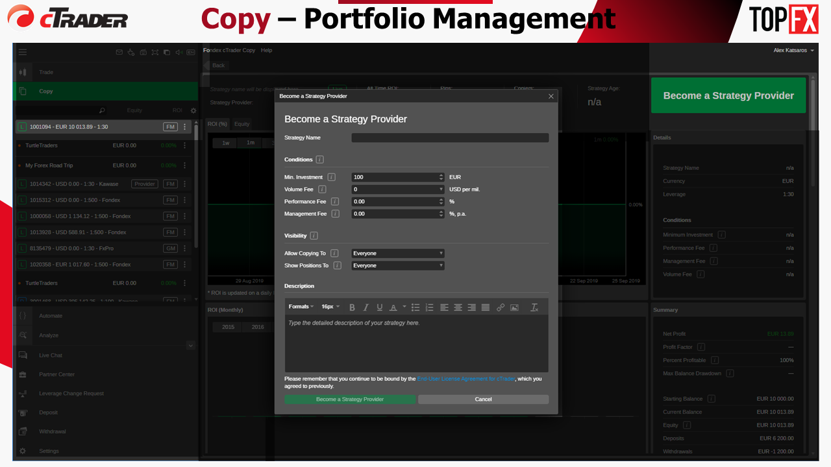Select the Copy section in the sidebar

106,91
